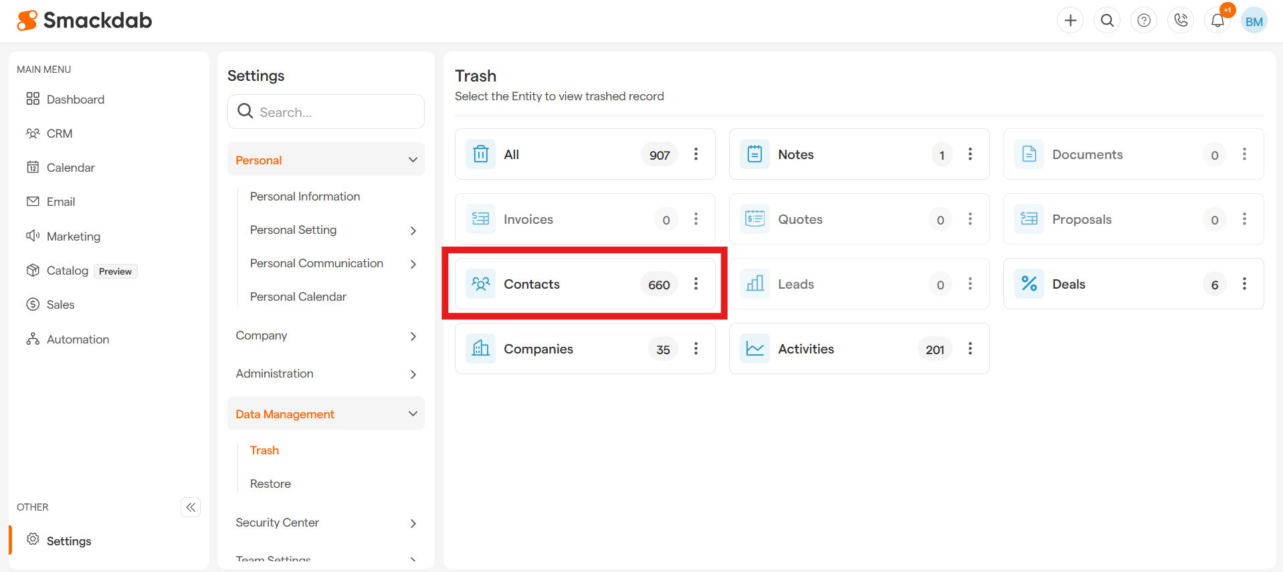
Task: Select Restore under Data Management
Action: [270, 484]
